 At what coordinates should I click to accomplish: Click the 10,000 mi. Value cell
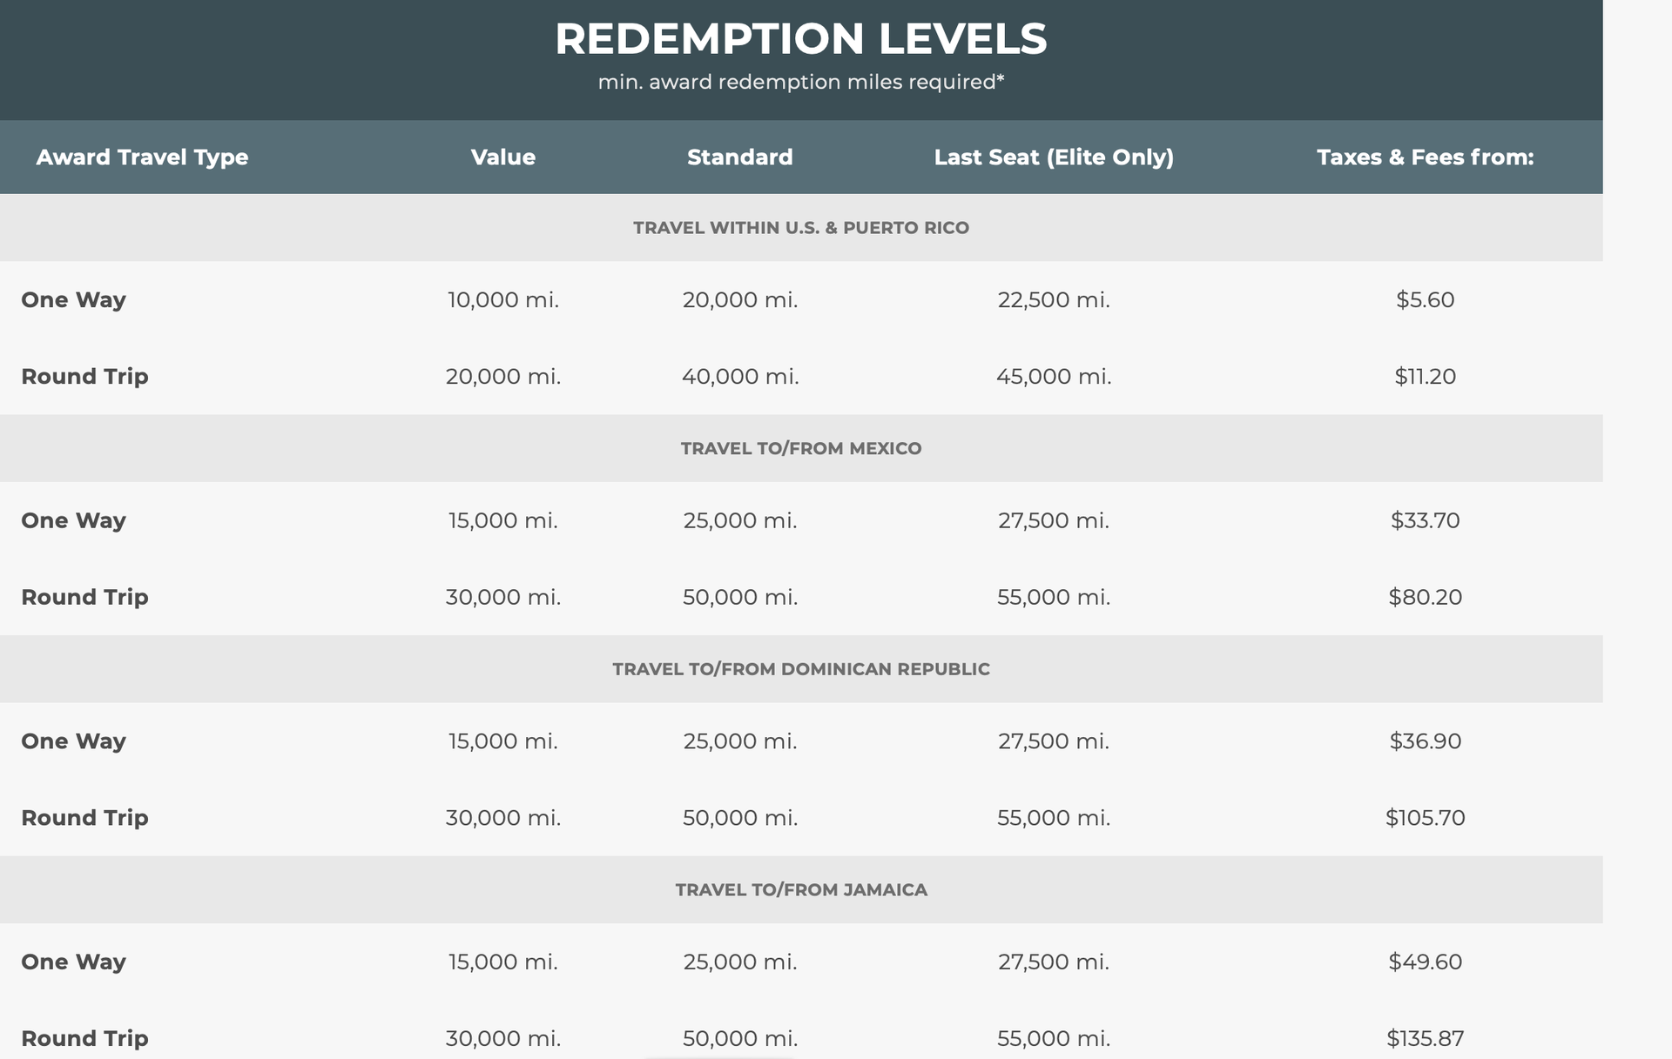coord(503,299)
